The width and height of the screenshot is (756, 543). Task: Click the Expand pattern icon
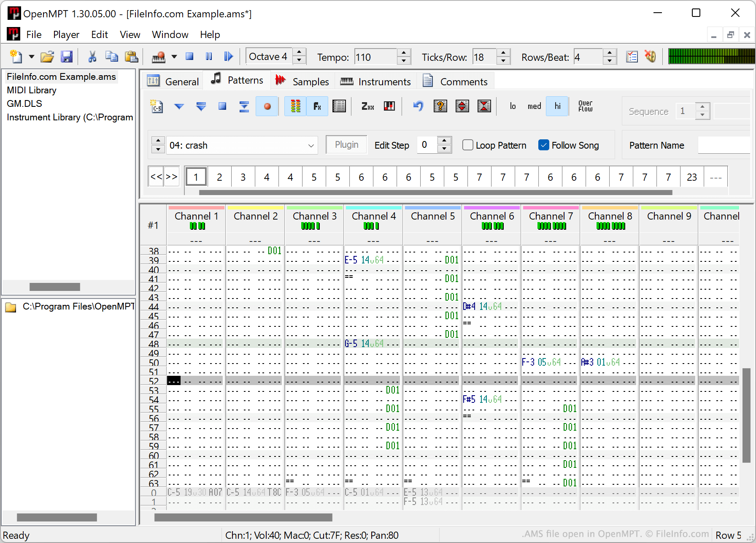[x=462, y=106]
